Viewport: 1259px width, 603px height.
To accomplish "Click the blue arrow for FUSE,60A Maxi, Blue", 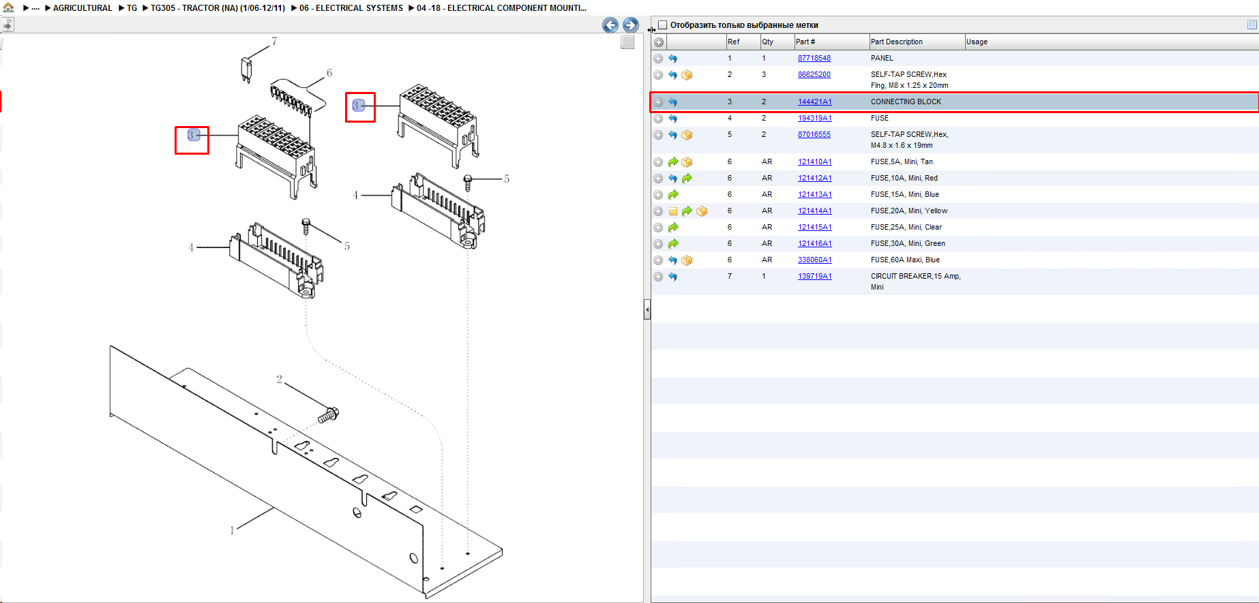I will [x=672, y=260].
